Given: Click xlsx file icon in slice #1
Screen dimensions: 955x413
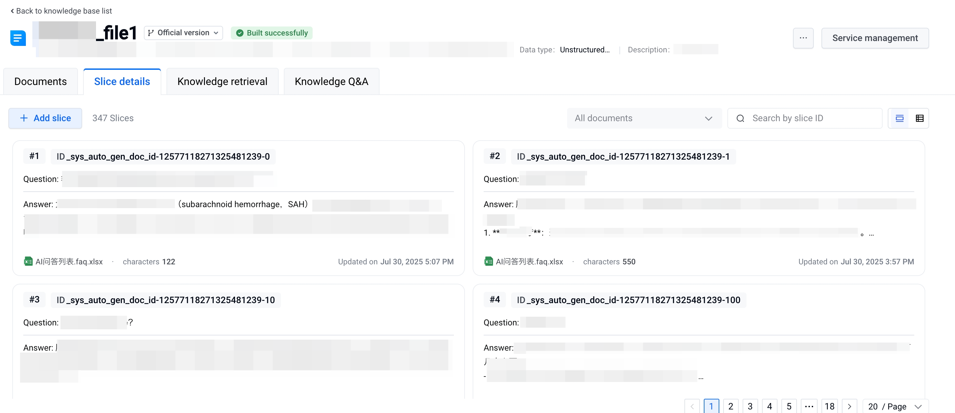Looking at the screenshot, I should tap(28, 261).
